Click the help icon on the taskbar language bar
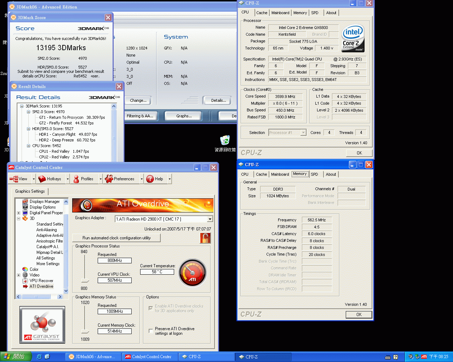The image size is (453, 362). click(395, 357)
